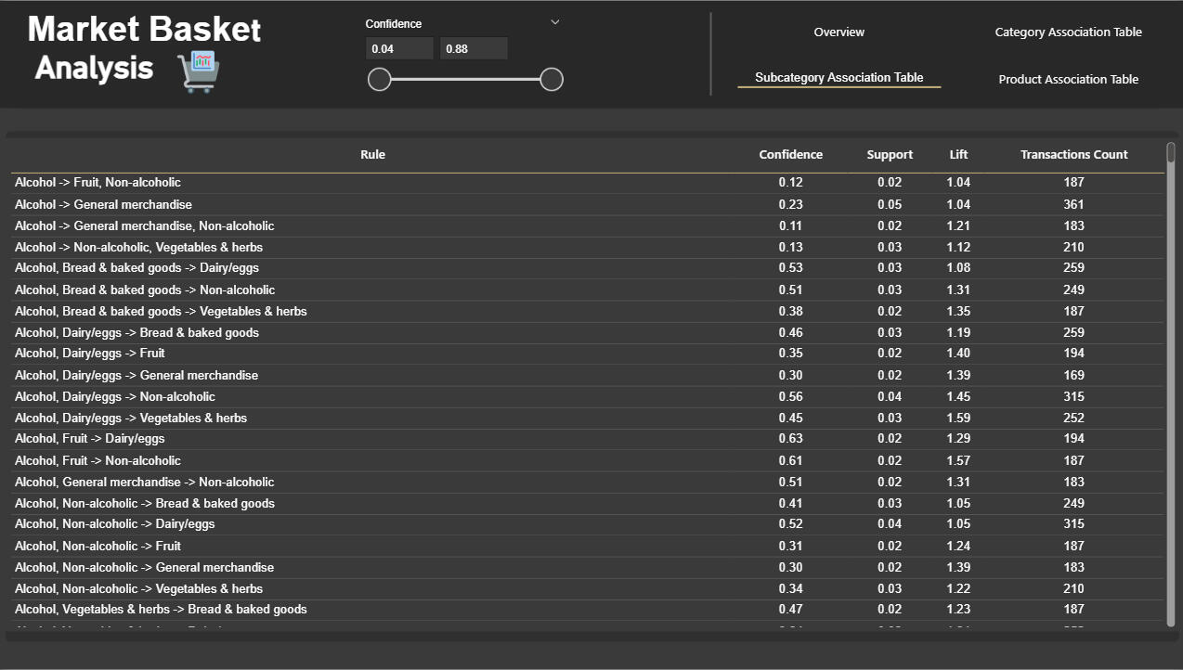Sort by the Rule column header
Image resolution: width=1183 pixels, height=670 pixels.
(x=372, y=155)
